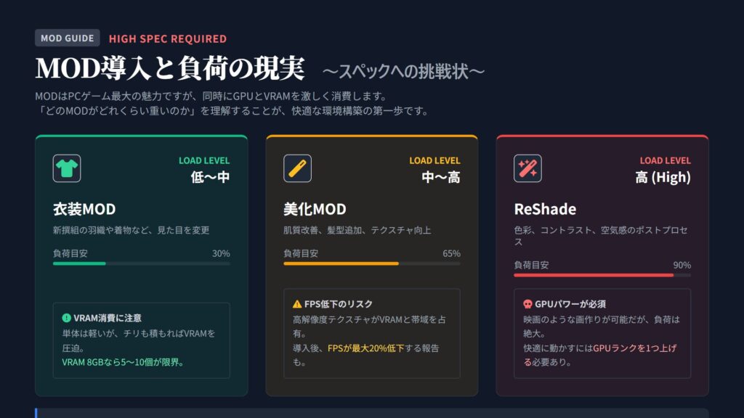This screenshot has width=744, height=418.
Task: Click the '低〜中' load level label
Action: pyautogui.click(x=210, y=177)
